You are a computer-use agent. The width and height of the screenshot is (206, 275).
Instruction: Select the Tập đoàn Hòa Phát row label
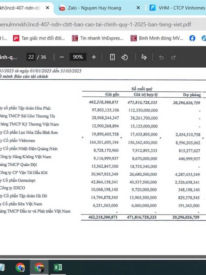(x=25, y=108)
